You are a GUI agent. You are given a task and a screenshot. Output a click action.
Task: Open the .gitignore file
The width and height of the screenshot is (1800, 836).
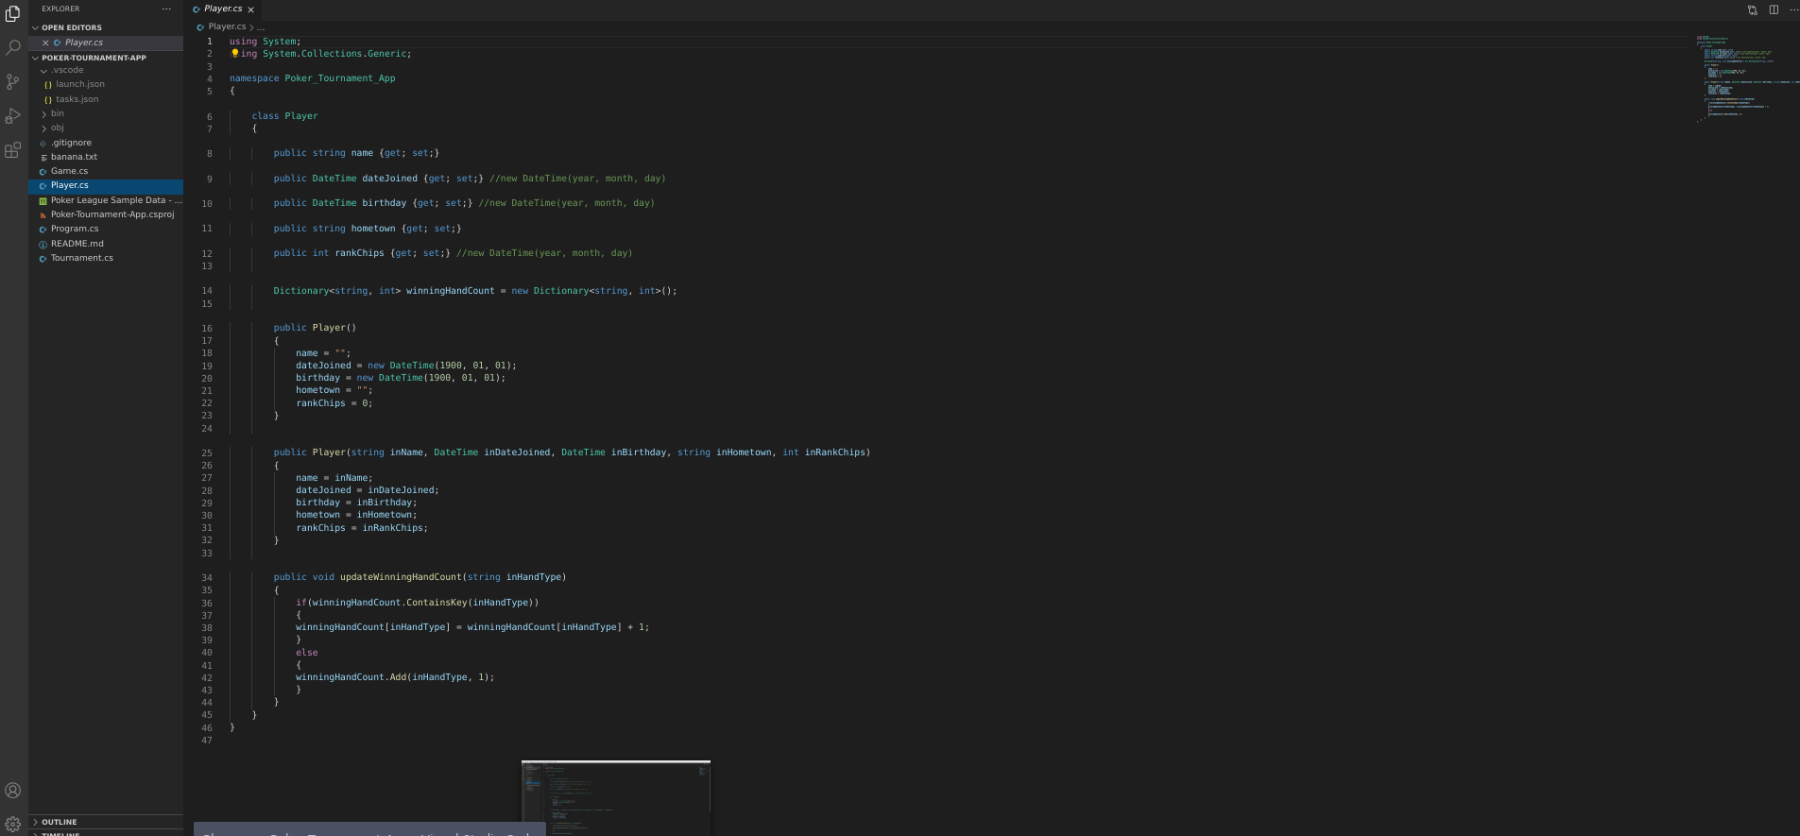tap(106, 143)
